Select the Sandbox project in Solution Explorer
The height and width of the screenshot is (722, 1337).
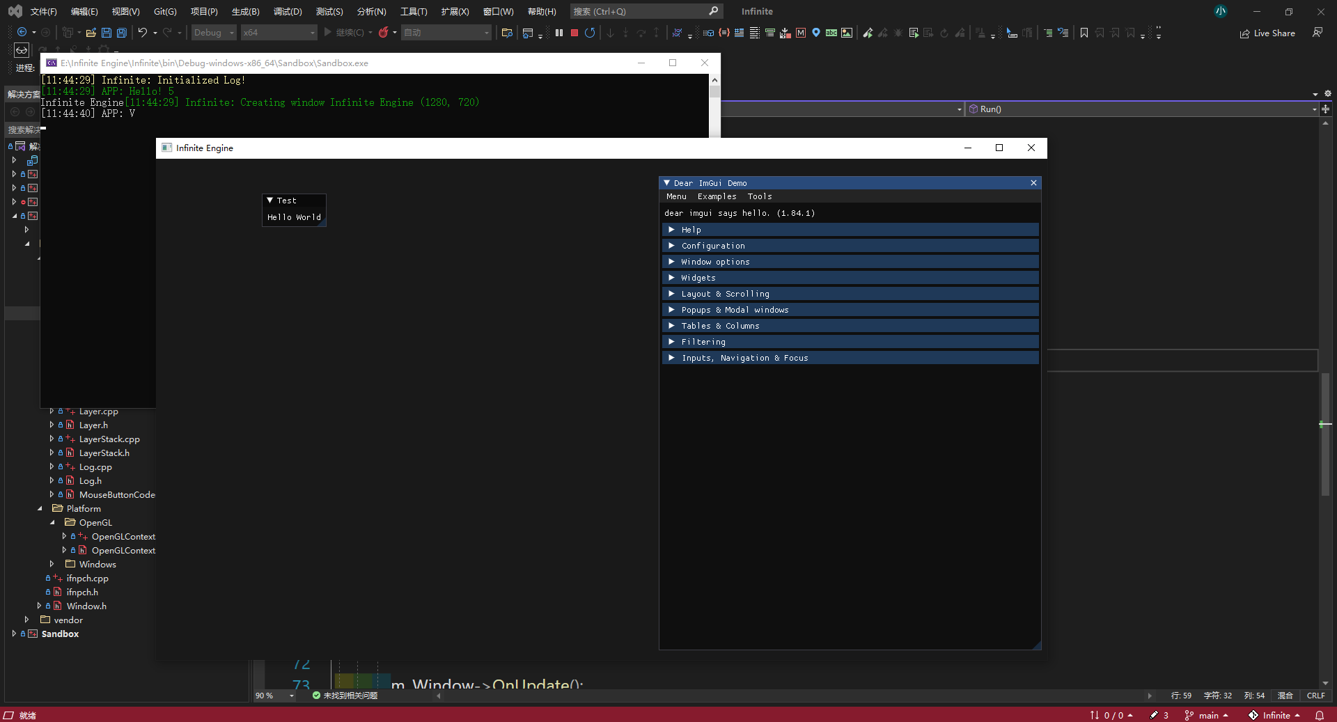[60, 634]
